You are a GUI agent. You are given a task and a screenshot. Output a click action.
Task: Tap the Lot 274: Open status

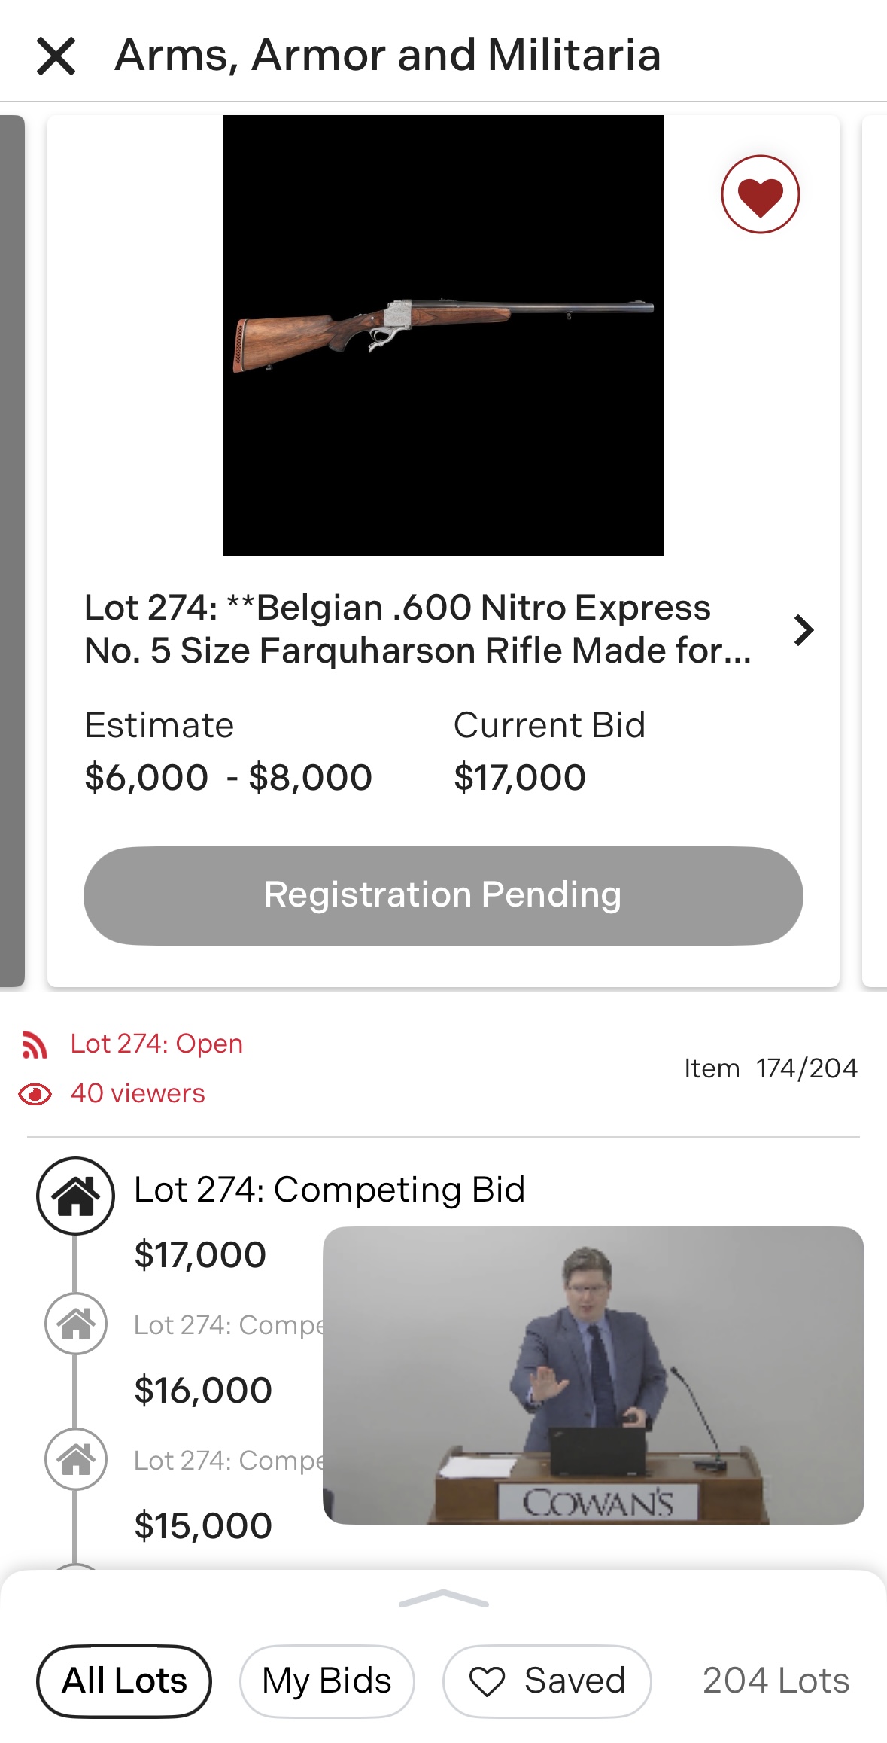click(156, 1044)
